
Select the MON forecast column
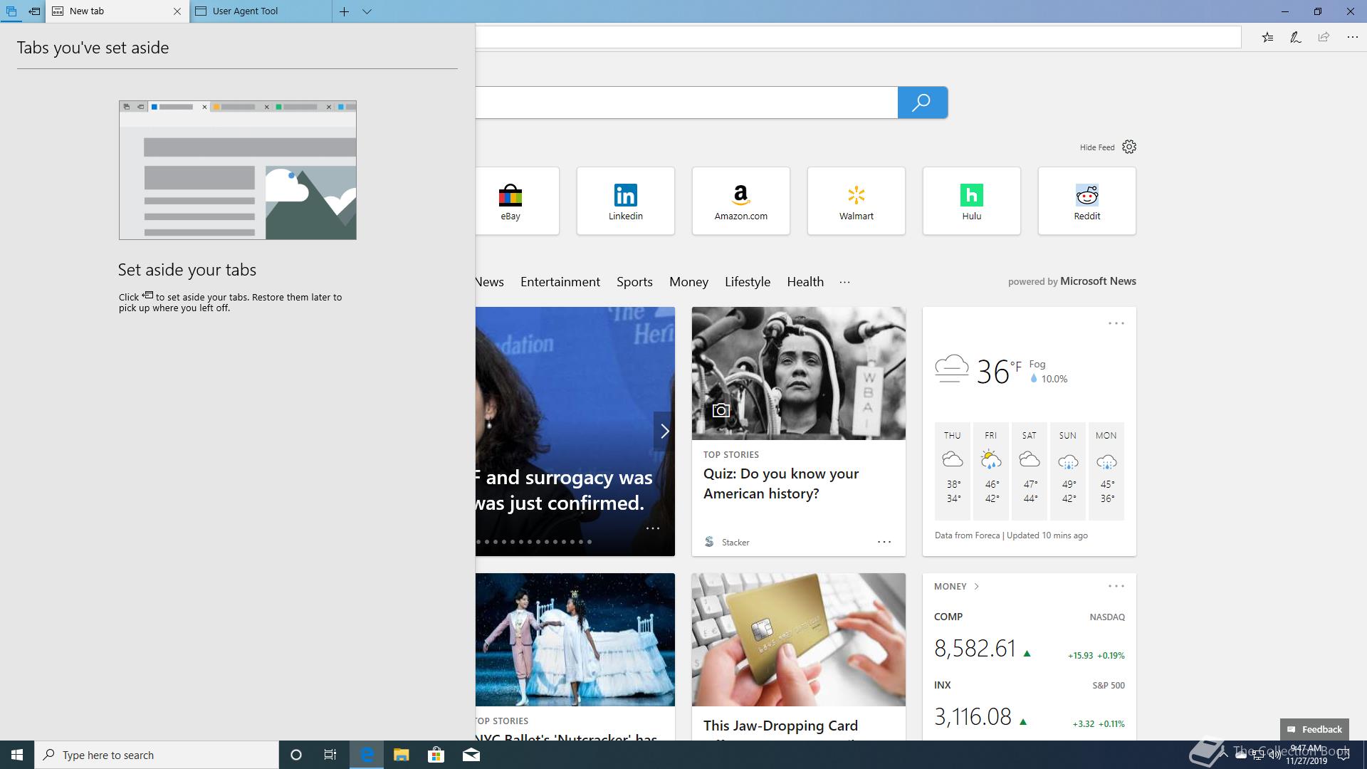pyautogui.click(x=1106, y=471)
